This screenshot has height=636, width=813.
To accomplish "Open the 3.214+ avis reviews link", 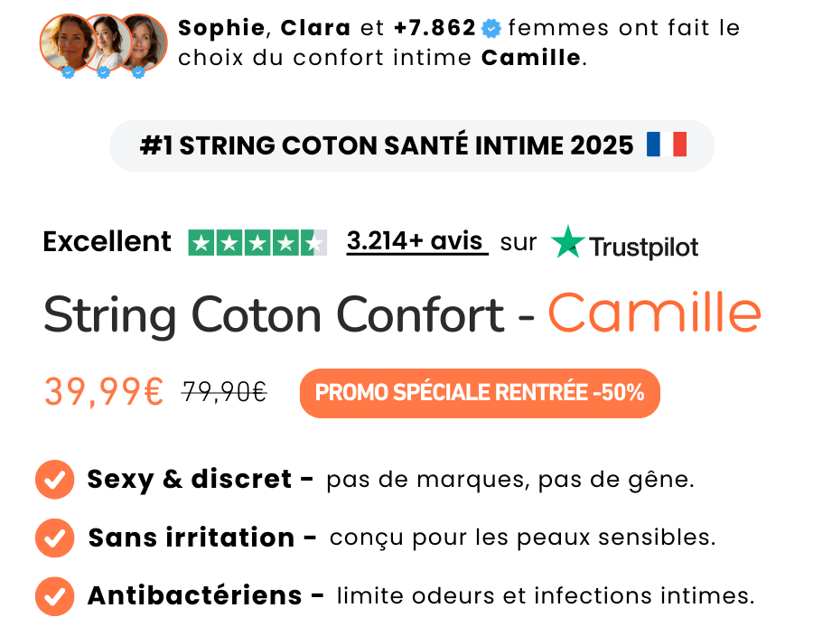I will 416,242.
